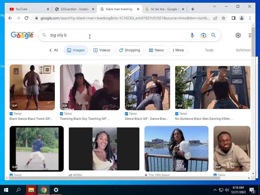Click the Chrome taskbar icon

tap(44, 190)
